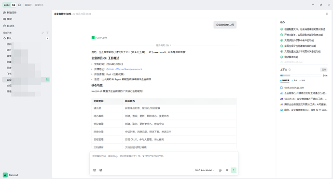Select the 联网搜索 context tab
The image size is (333, 179).
[x=285, y=80]
